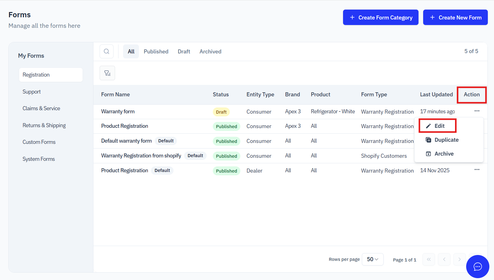Select System Forms in sidebar
This screenshot has height=280, width=494.
[x=39, y=159]
